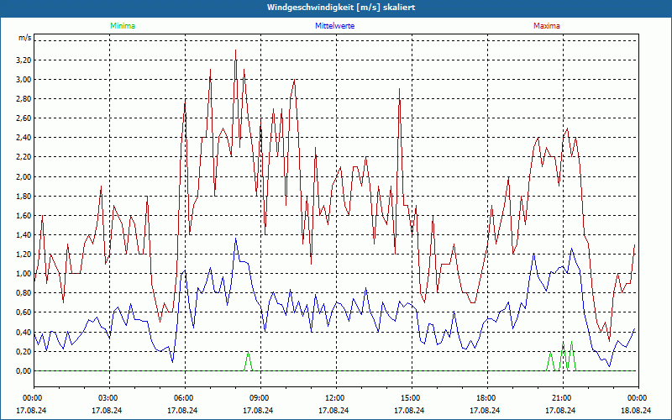Screen dimensions: 672x420
Task: Click the 0,20 y-axis value
Action: (x=24, y=351)
